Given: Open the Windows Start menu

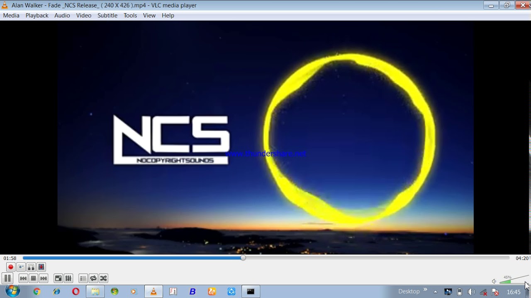Looking at the screenshot, I should click(x=12, y=291).
